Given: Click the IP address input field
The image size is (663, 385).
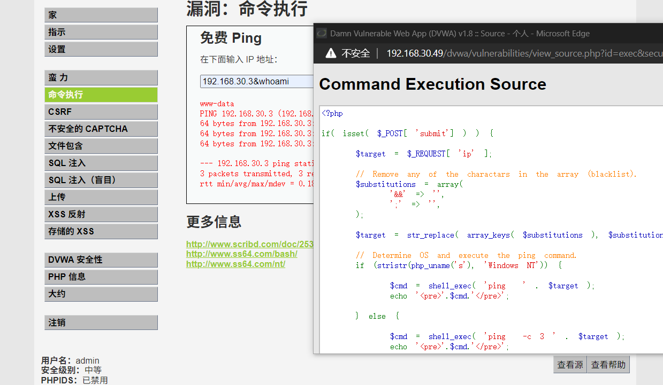Looking at the screenshot, I should click(257, 82).
